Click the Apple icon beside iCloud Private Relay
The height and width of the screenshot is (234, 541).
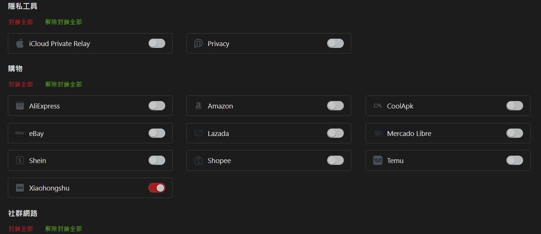(20, 44)
